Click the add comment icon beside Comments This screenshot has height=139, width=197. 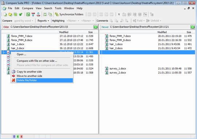[x=111, y=20]
